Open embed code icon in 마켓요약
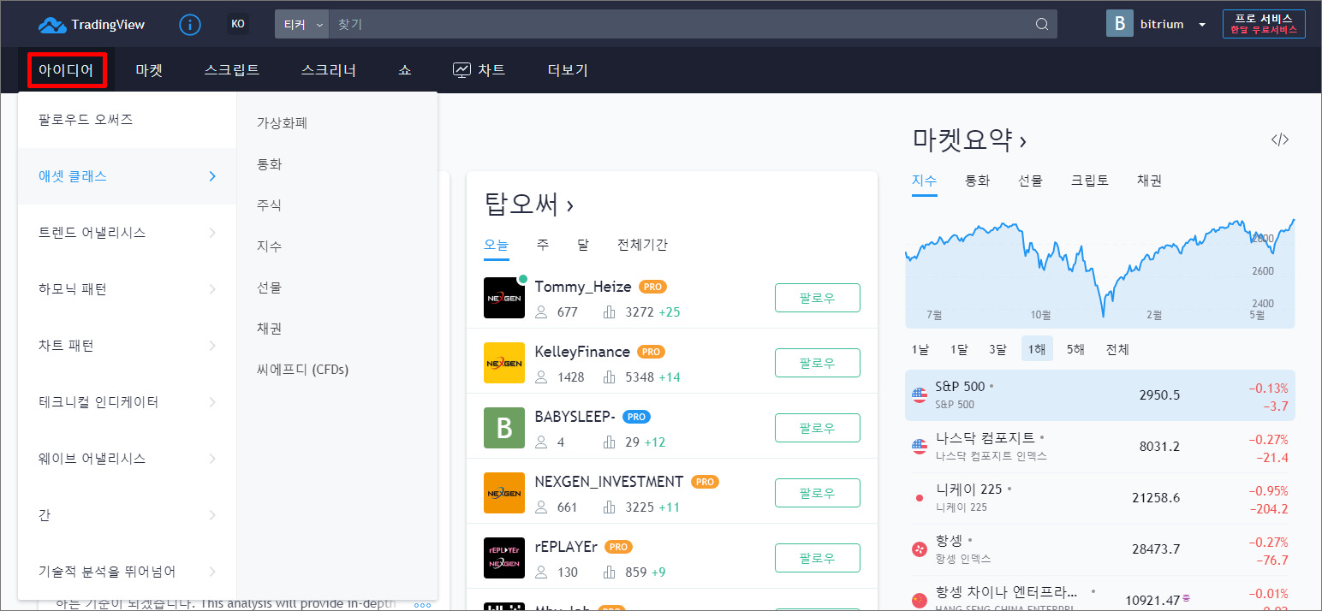 coord(1280,139)
